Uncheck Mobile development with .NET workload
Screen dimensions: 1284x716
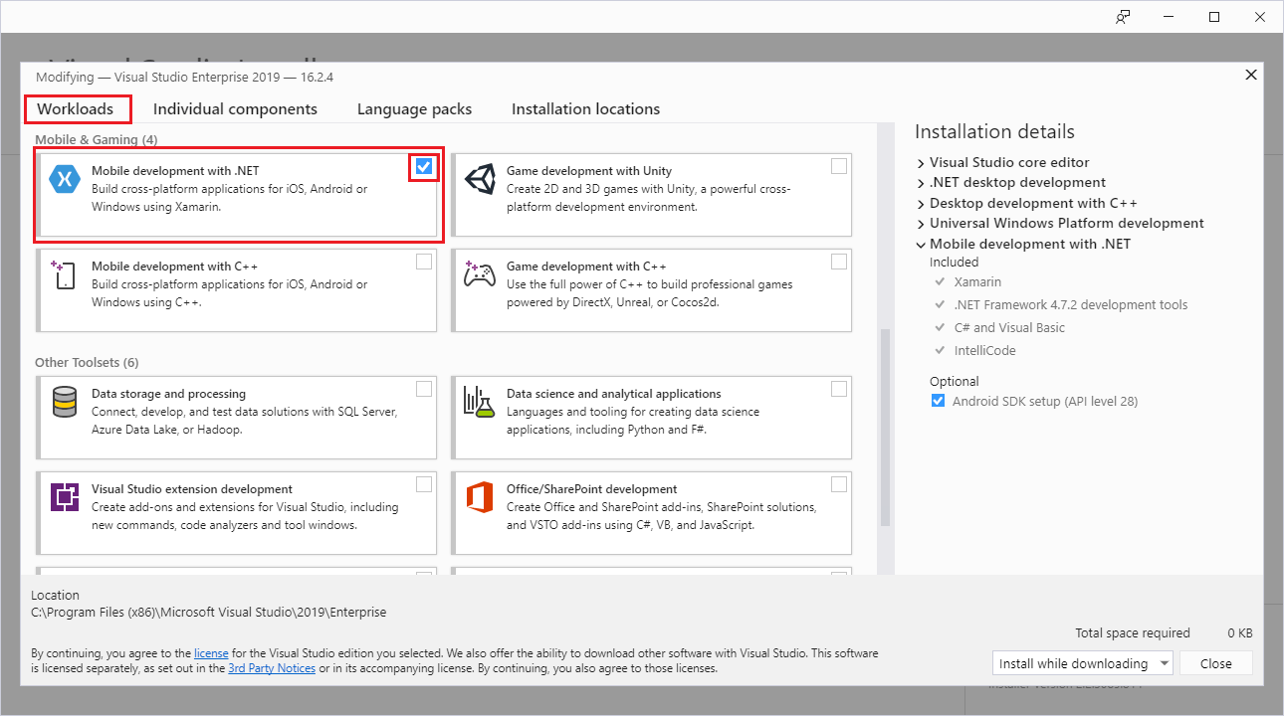coord(424,167)
